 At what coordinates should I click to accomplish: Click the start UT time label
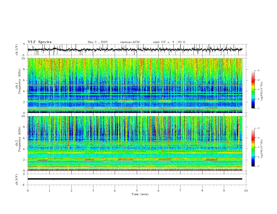[169, 42]
